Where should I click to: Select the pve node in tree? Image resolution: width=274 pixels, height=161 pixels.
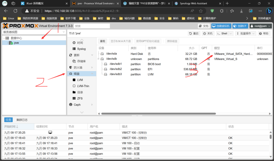tap(16, 43)
